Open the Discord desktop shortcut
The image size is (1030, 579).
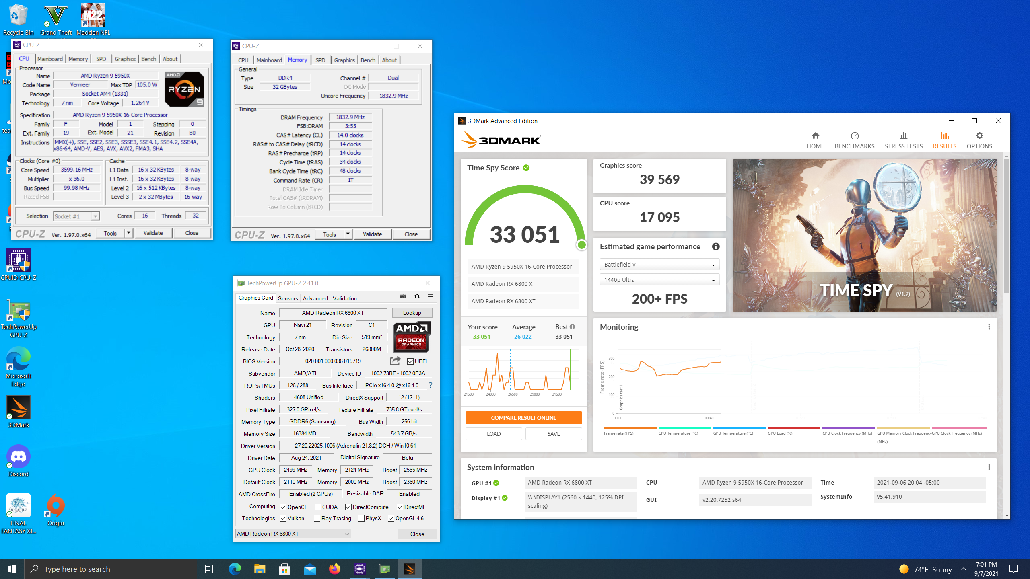pyautogui.click(x=19, y=461)
